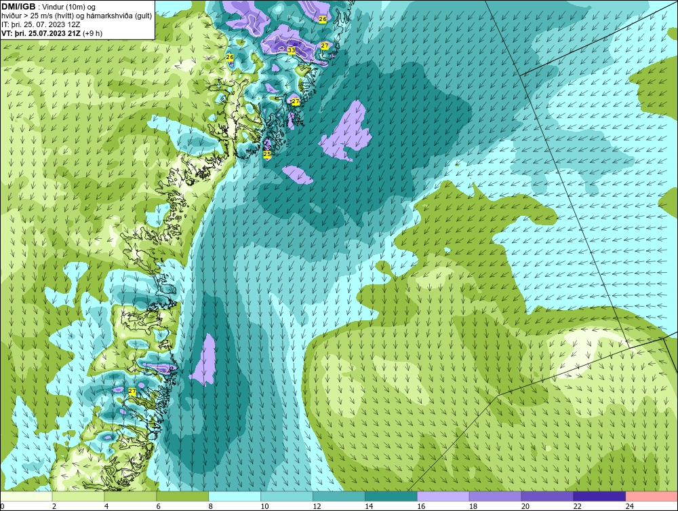Click the yellow 27 marker on the southwest coast
Screen dimensions: 678x511
click(x=132, y=391)
